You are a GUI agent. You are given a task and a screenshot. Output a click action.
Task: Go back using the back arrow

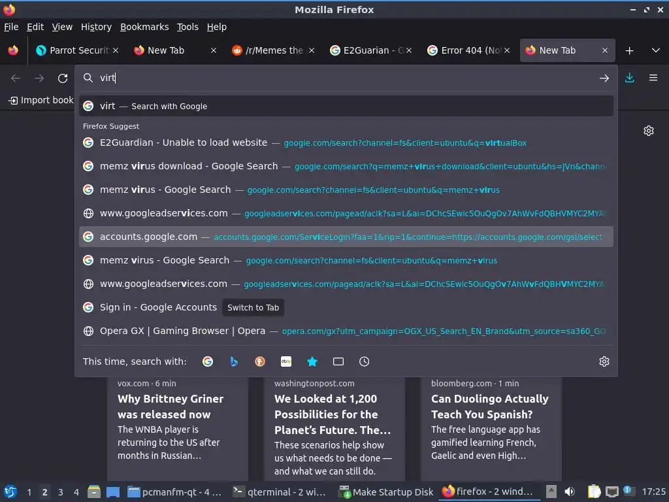[16, 78]
